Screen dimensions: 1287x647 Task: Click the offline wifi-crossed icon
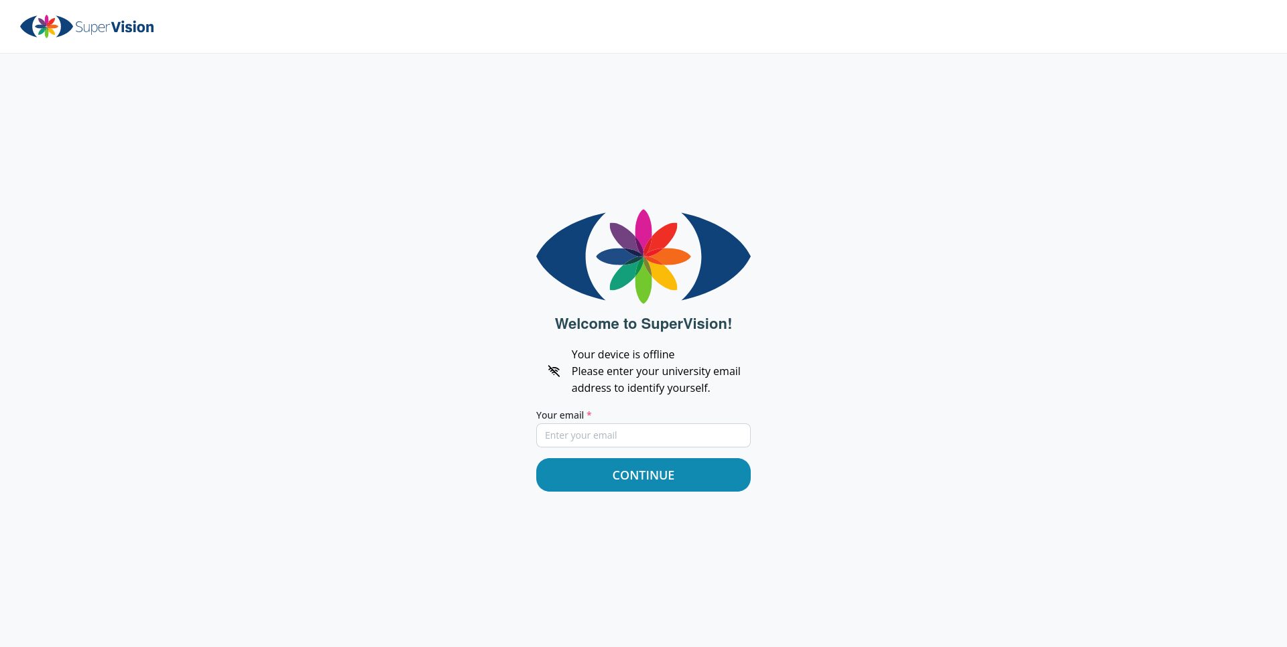(x=554, y=371)
